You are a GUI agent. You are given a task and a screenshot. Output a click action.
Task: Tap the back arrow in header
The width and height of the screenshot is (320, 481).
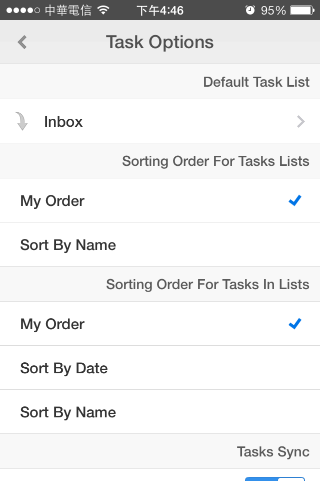pyautogui.click(x=22, y=42)
